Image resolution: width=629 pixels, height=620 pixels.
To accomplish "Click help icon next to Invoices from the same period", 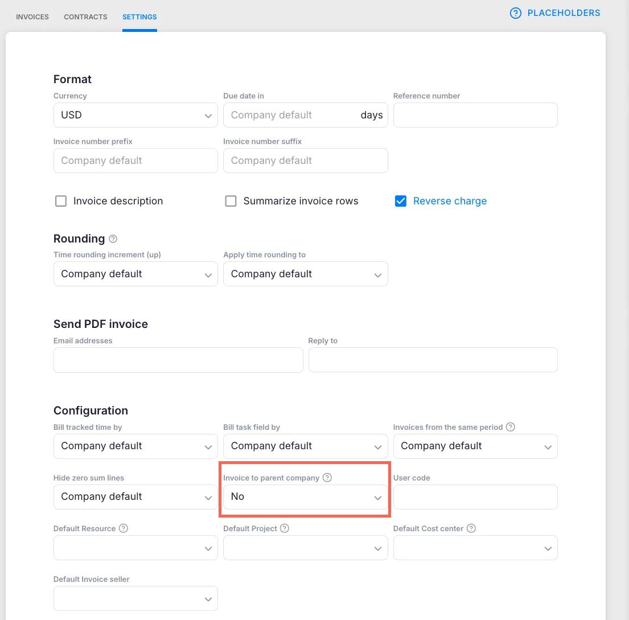I will coord(511,427).
